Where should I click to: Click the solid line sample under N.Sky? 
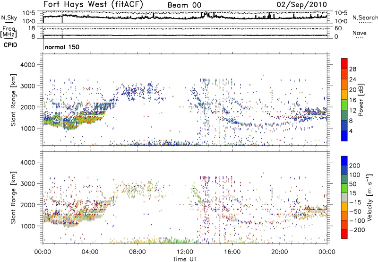[x=9, y=23]
